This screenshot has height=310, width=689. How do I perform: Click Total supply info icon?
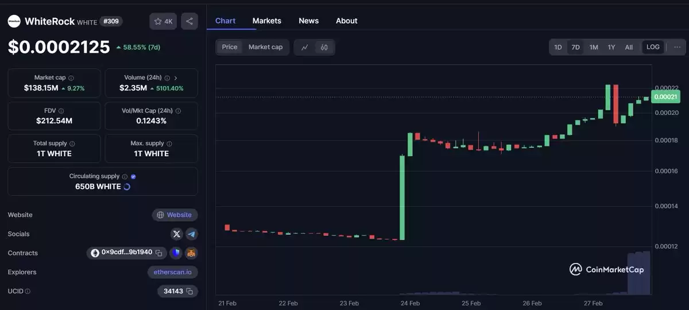tap(72, 144)
